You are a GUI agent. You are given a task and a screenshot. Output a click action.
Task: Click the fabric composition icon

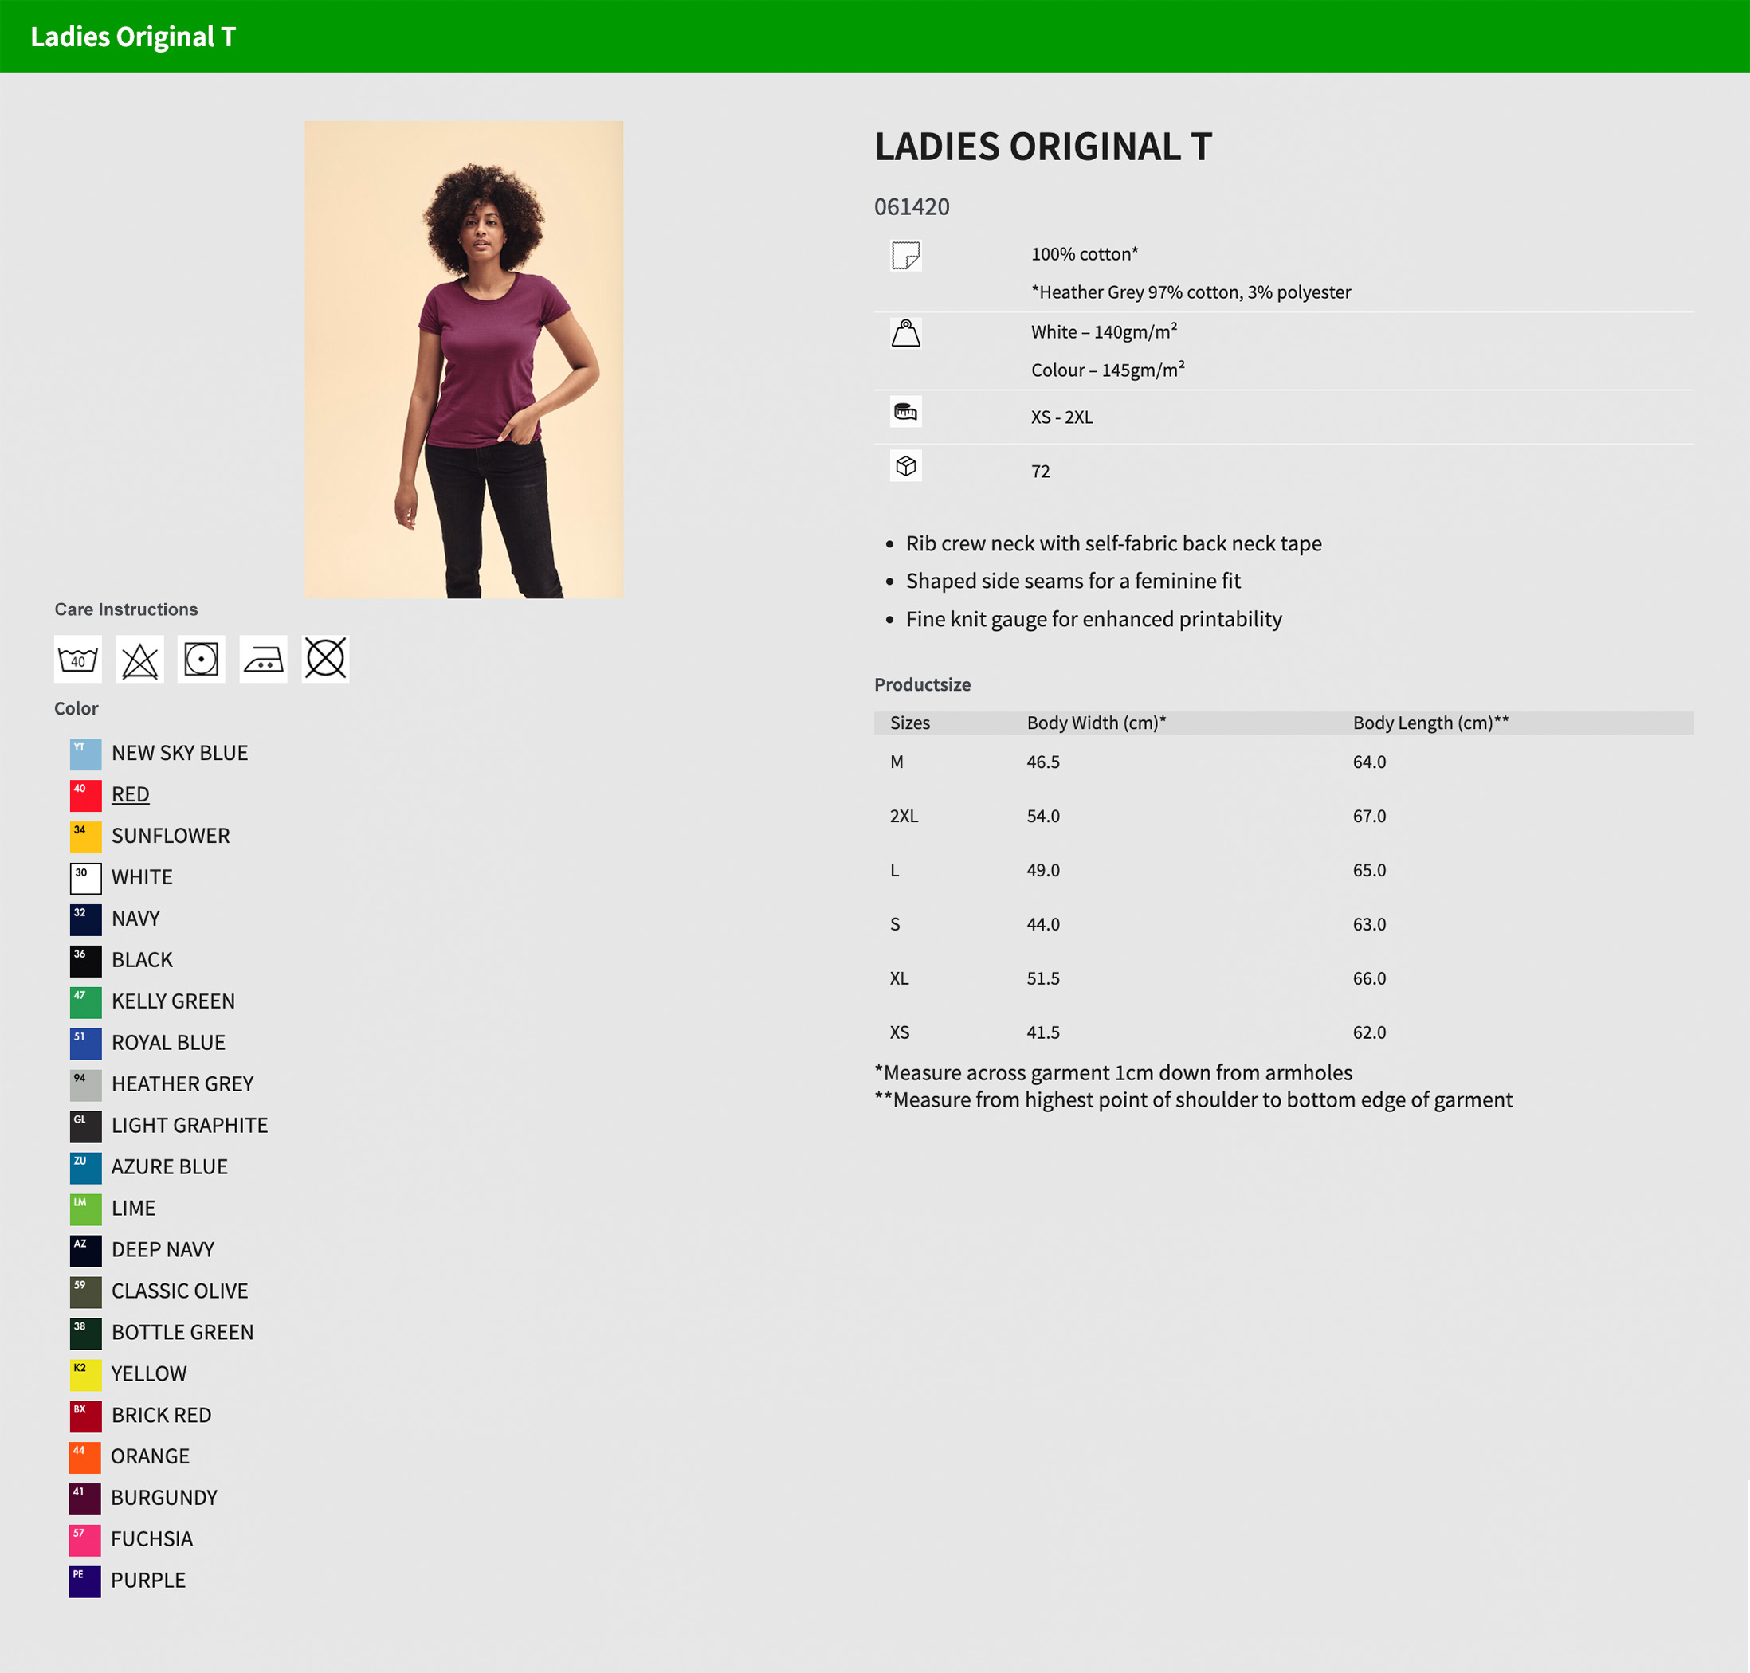point(905,256)
